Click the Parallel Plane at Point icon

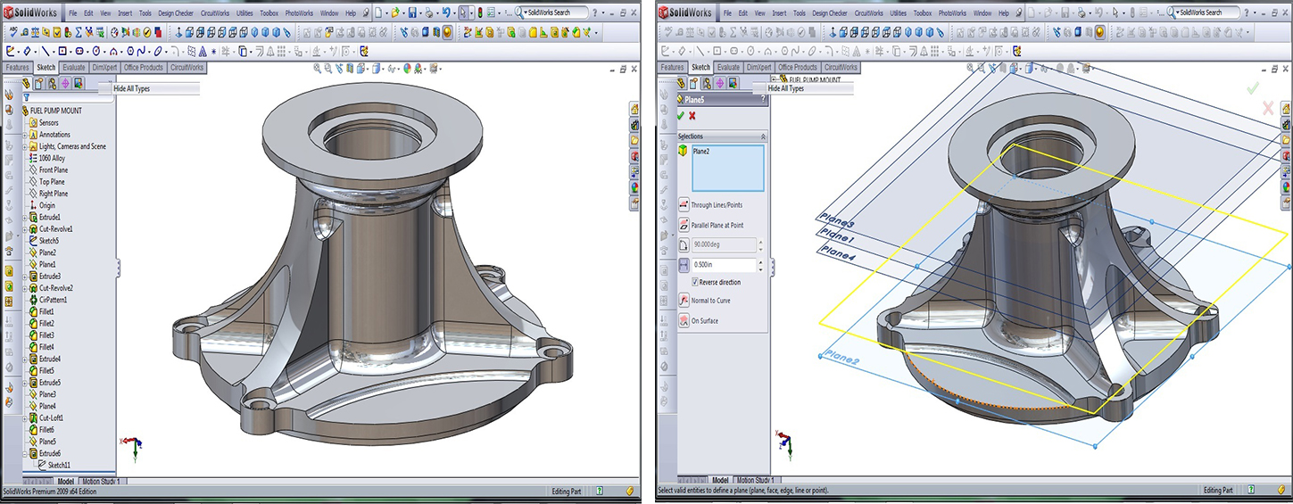pyautogui.click(x=684, y=225)
